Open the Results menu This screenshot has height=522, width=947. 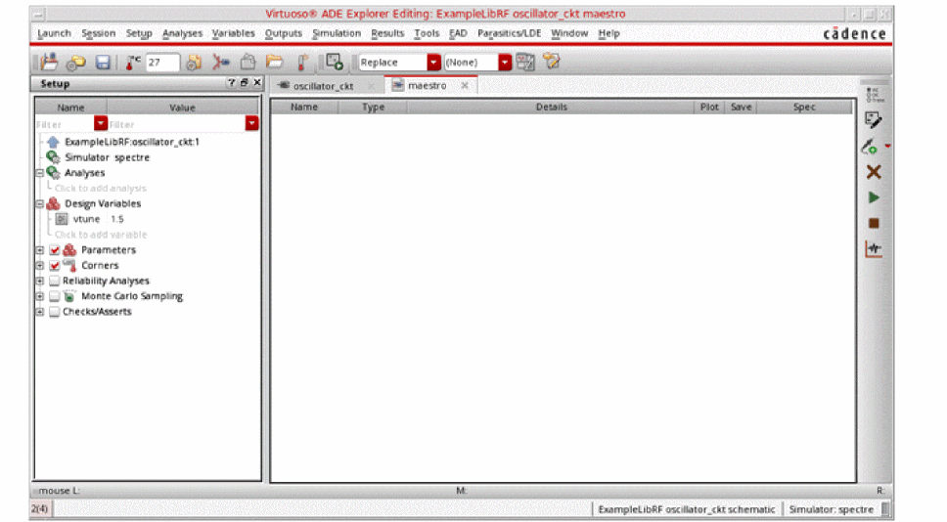pos(387,33)
